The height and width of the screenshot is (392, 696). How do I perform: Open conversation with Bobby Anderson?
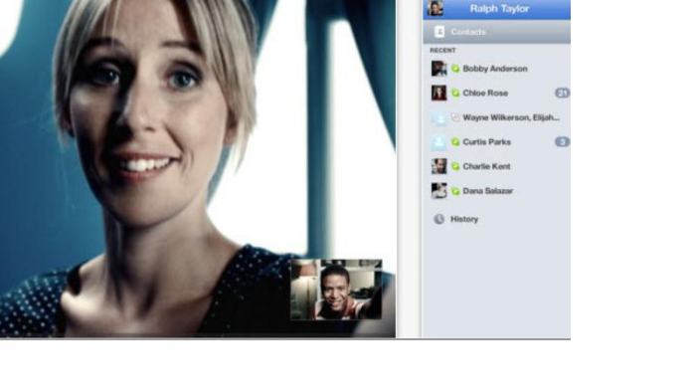497,69
